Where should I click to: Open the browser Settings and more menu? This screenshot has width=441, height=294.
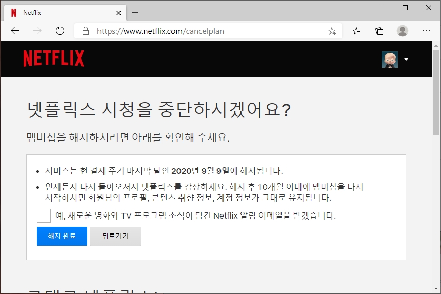426,31
